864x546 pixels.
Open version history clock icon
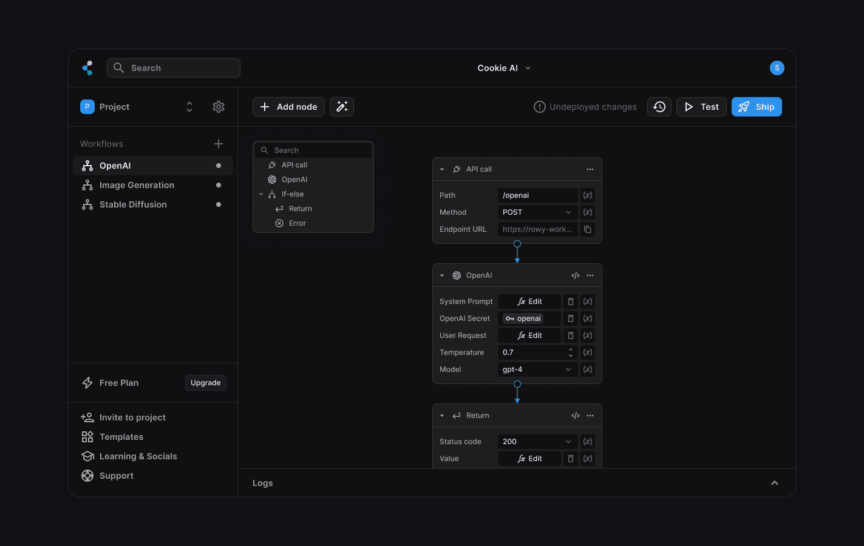coord(659,107)
